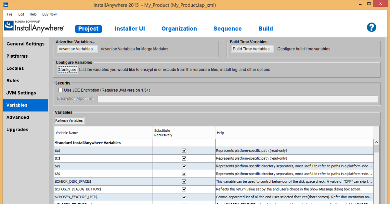Refresh Variables in the table

[69, 121]
